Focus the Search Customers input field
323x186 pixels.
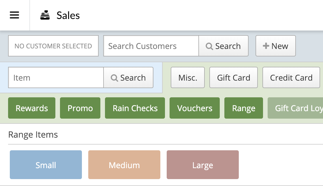pos(151,46)
